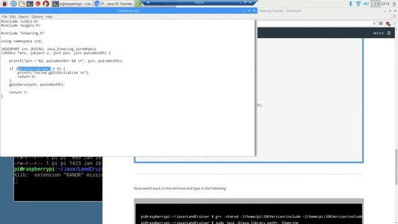Viewport: 398px width, 224px height.
Task: Switch to the pi@raspberrypi terminal taskbar entry
Action: pos(72,4)
